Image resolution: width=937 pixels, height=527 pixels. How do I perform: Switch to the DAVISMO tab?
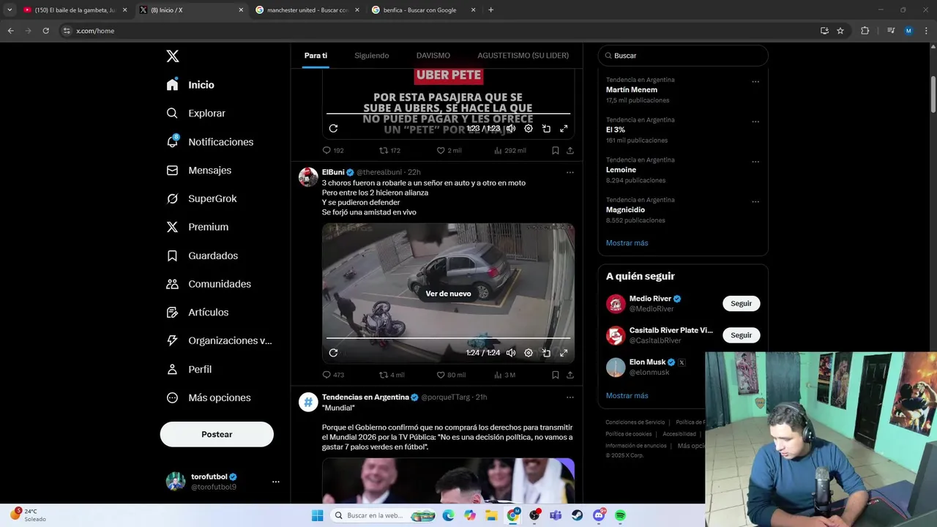pos(433,56)
